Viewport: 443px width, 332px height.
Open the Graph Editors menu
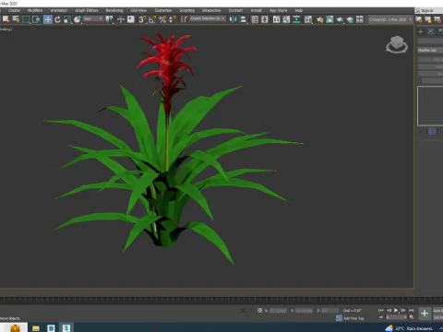(x=87, y=10)
